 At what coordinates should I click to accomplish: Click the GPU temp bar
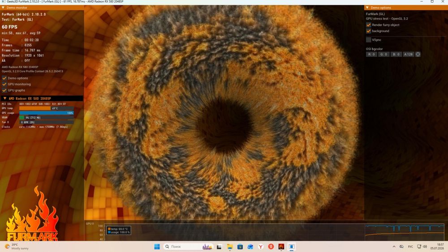pos(46,108)
